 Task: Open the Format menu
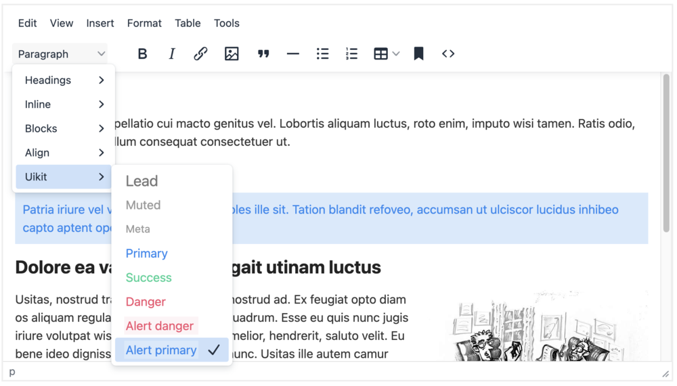[144, 23]
